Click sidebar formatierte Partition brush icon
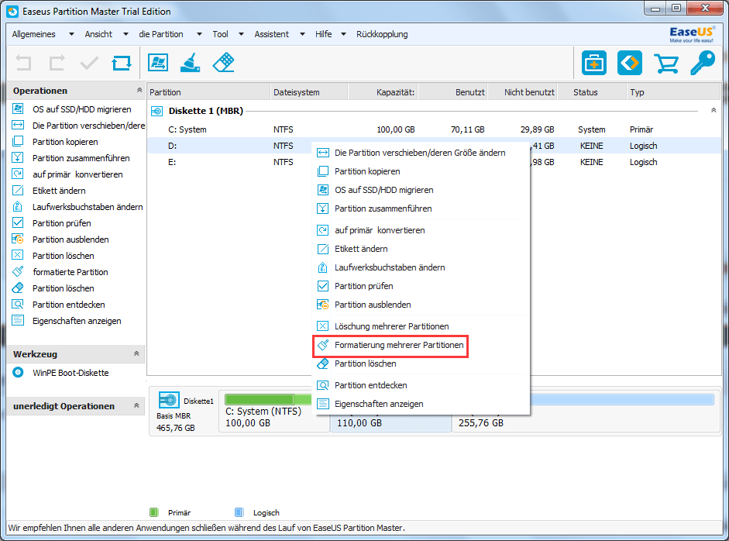729x541 pixels. (x=18, y=272)
